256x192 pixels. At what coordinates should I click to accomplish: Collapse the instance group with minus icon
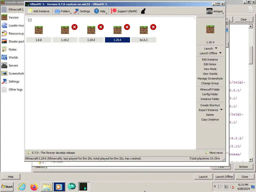(x=30, y=20)
